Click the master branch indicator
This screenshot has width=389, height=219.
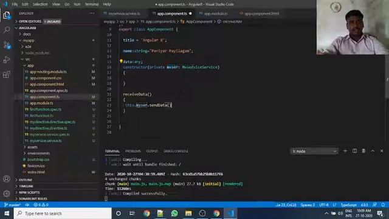tap(12, 205)
